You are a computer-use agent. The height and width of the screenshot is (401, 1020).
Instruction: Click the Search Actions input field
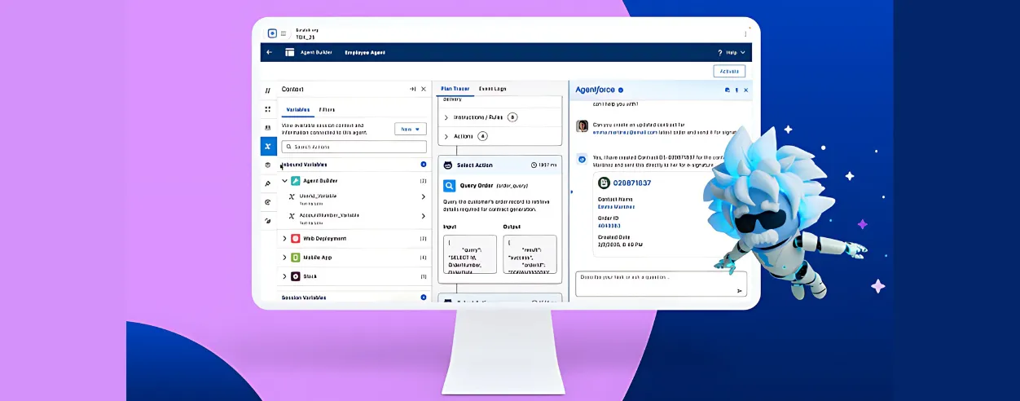click(x=354, y=147)
